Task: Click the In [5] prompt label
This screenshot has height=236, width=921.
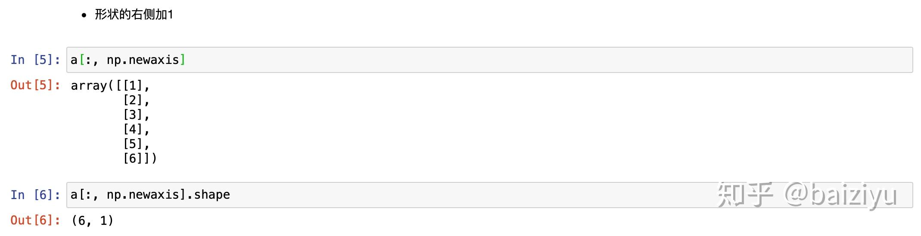Action: click(x=35, y=60)
